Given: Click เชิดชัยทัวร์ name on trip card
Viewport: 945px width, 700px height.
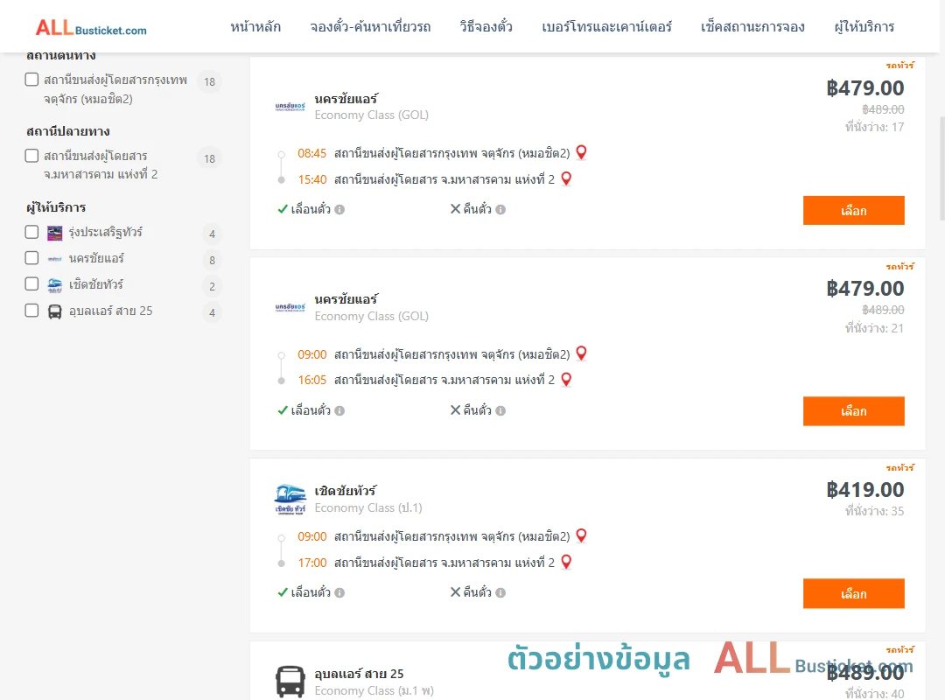Looking at the screenshot, I should point(346,491).
